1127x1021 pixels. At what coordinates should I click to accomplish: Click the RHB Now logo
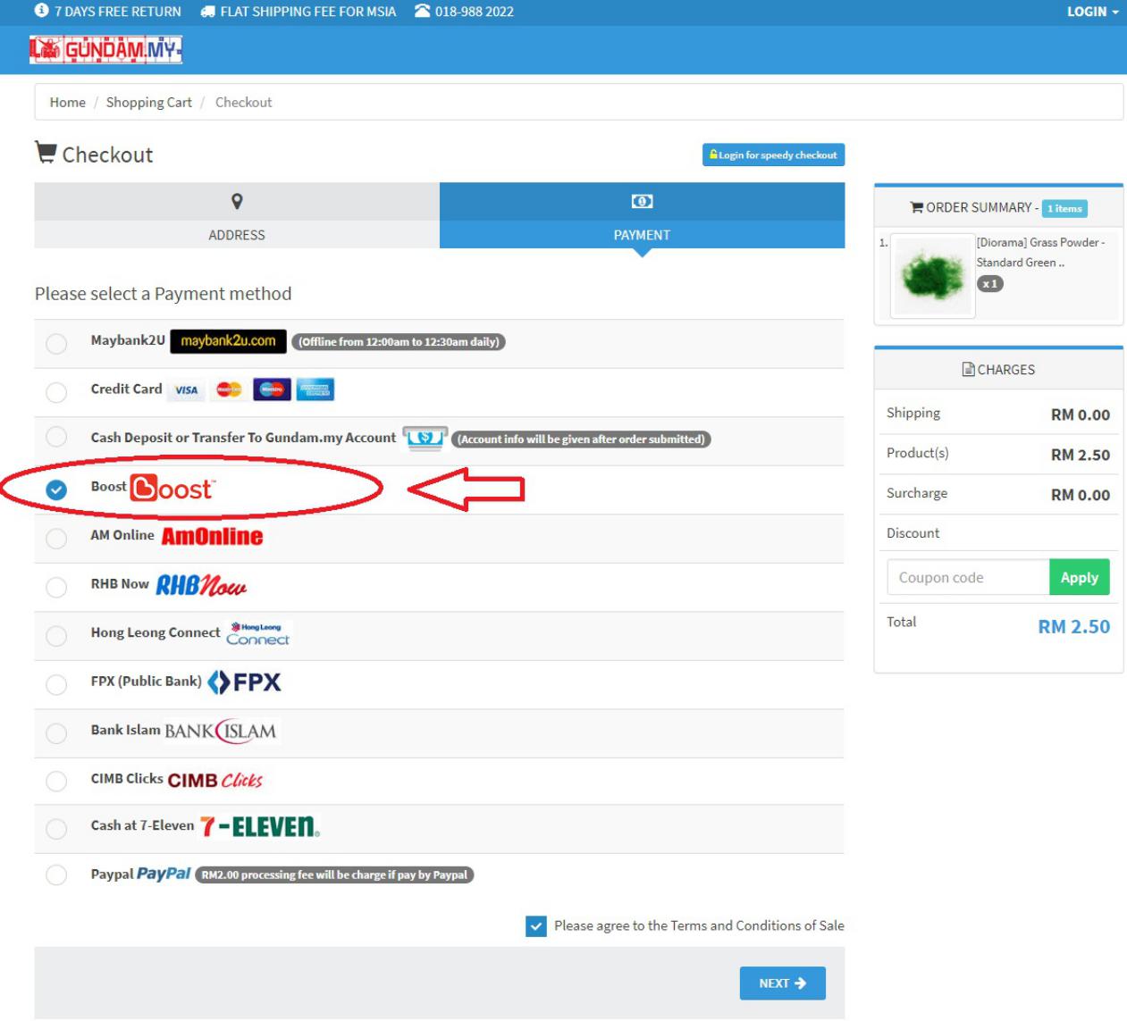pyautogui.click(x=201, y=585)
